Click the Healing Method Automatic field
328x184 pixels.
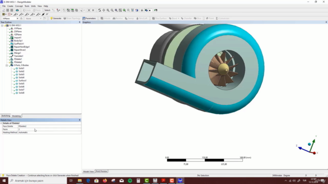pyautogui.click(x=49, y=132)
